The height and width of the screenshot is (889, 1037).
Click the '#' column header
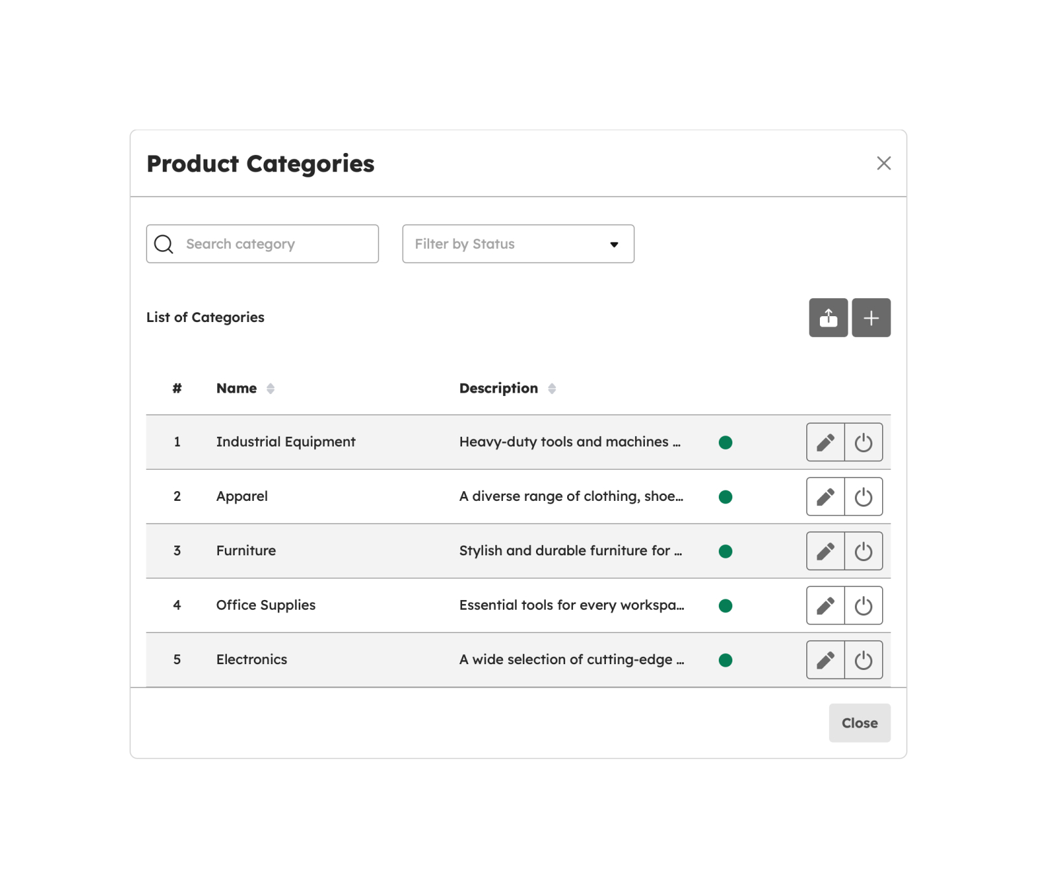[x=177, y=388]
